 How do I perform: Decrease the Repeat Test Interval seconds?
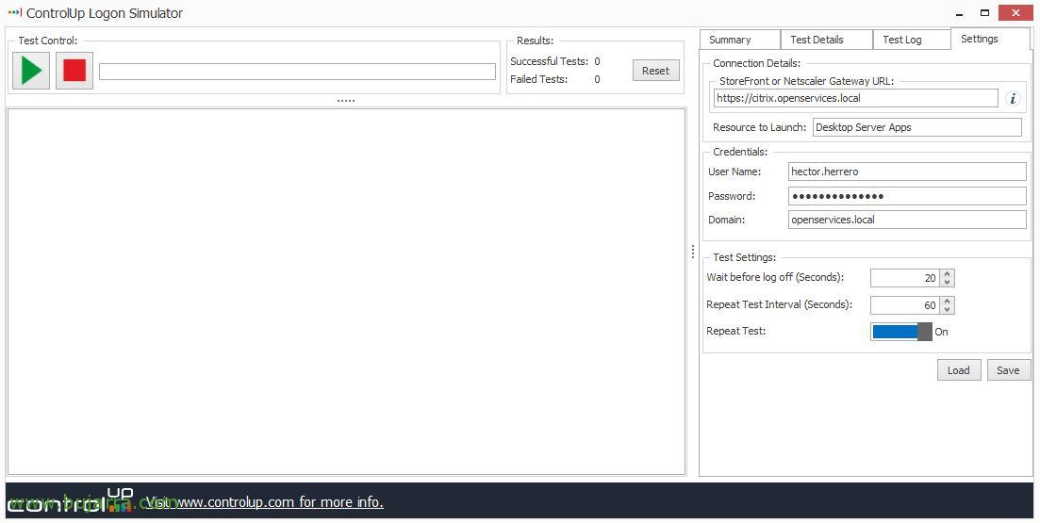948,309
